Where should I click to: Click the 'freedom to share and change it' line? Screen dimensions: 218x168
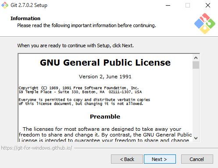click(105, 135)
